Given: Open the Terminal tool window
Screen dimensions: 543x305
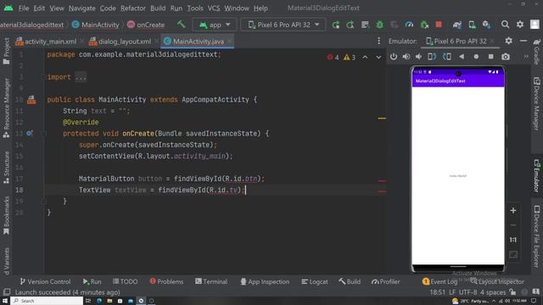Looking at the screenshot, I should tap(211, 281).
